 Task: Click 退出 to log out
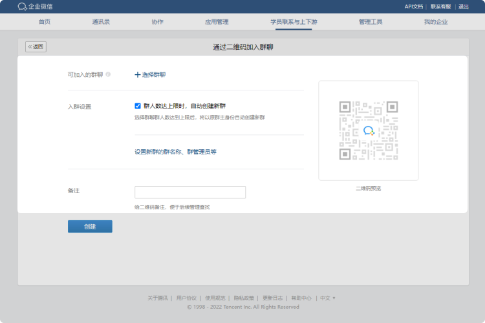click(464, 6)
